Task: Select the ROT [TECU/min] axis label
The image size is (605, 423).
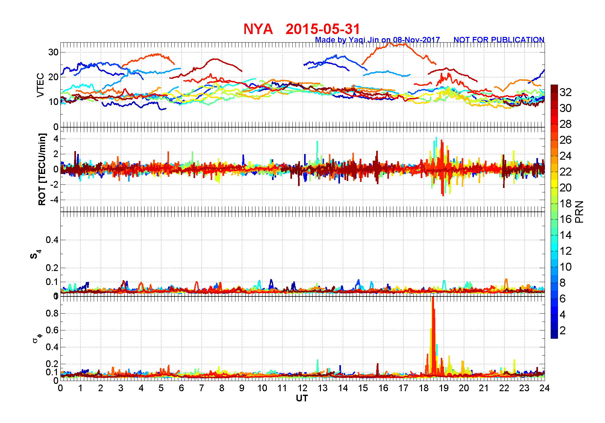Action: pyautogui.click(x=42, y=169)
